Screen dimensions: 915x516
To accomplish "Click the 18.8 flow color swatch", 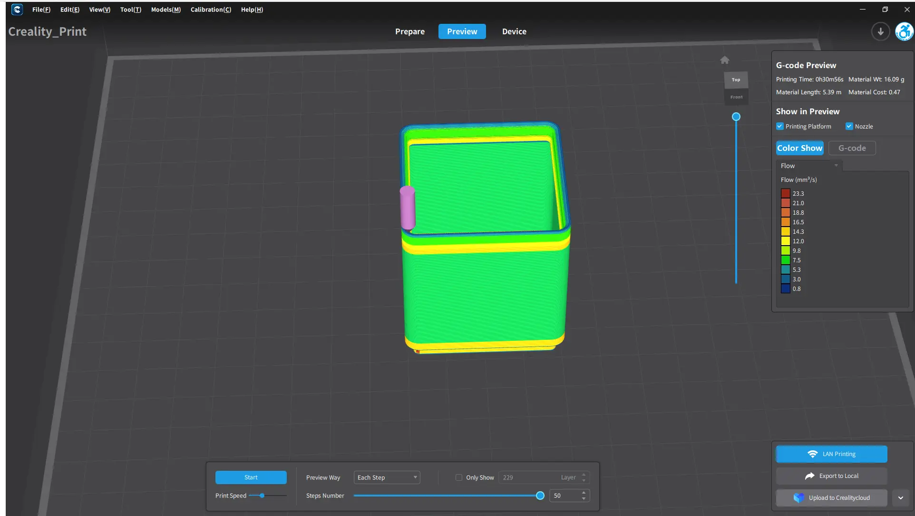I will pyautogui.click(x=786, y=213).
